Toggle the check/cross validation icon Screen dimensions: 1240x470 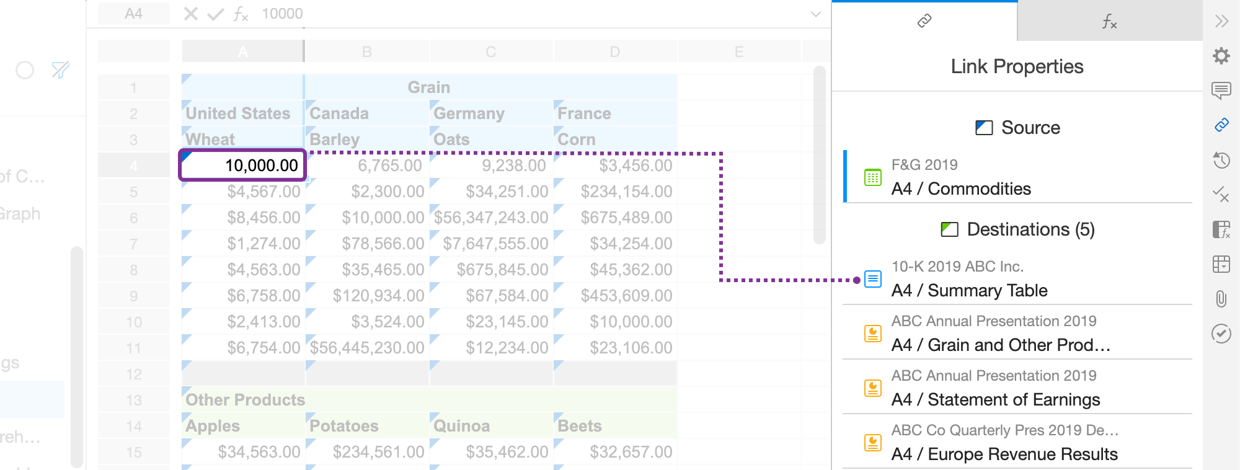click(x=1221, y=195)
